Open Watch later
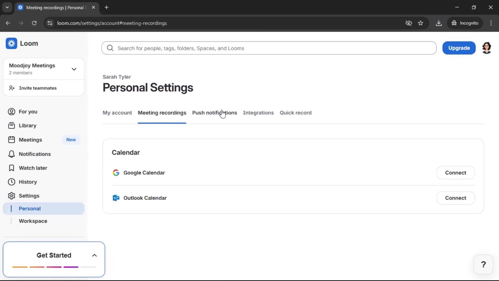The image size is (499, 281). 33,168
